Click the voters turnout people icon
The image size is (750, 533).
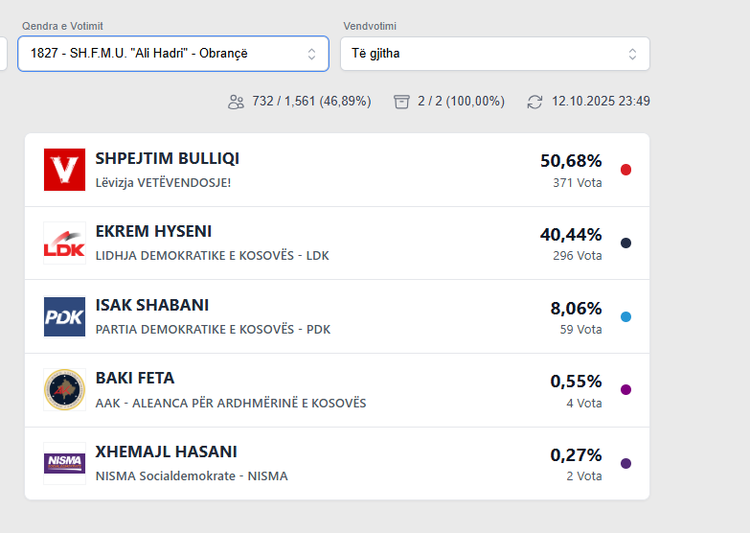(236, 102)
